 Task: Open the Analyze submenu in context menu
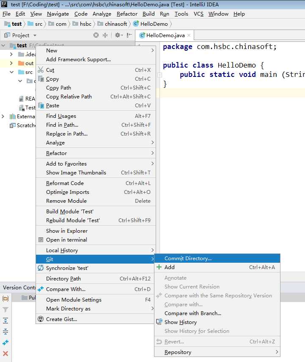[x=96, y=143]
